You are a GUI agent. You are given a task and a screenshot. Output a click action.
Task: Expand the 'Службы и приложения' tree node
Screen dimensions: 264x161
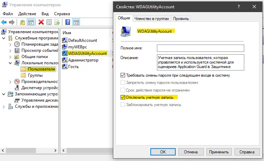point(3,107)
